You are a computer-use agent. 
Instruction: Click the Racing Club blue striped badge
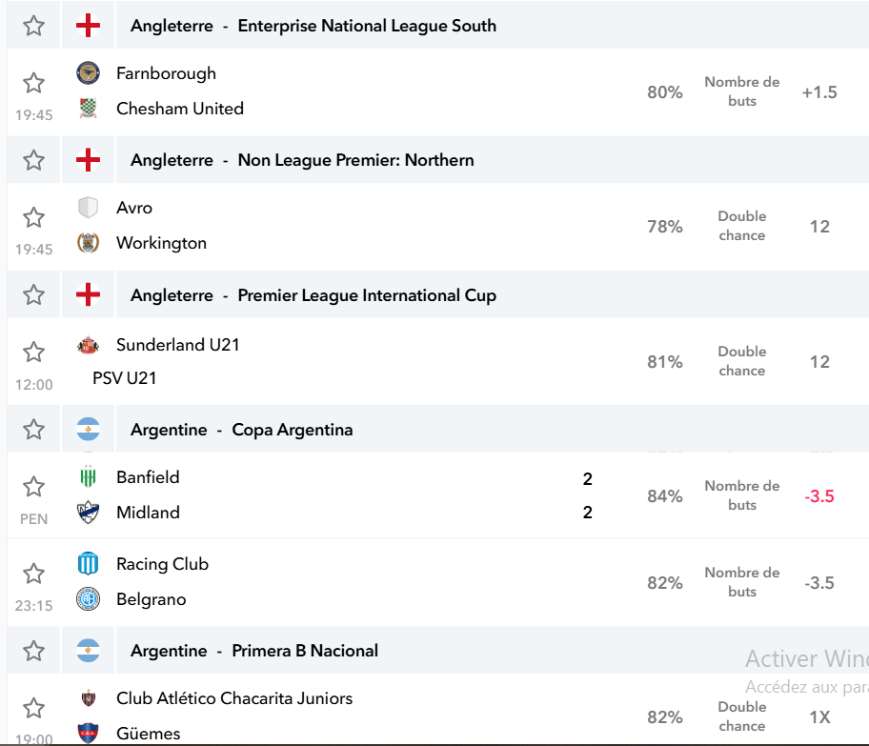pos(88,564)
